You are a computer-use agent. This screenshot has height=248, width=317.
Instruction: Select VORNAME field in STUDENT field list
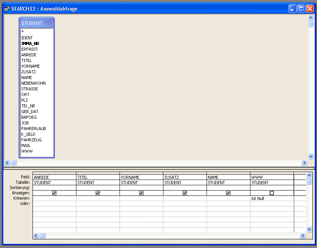click(37, 66)
